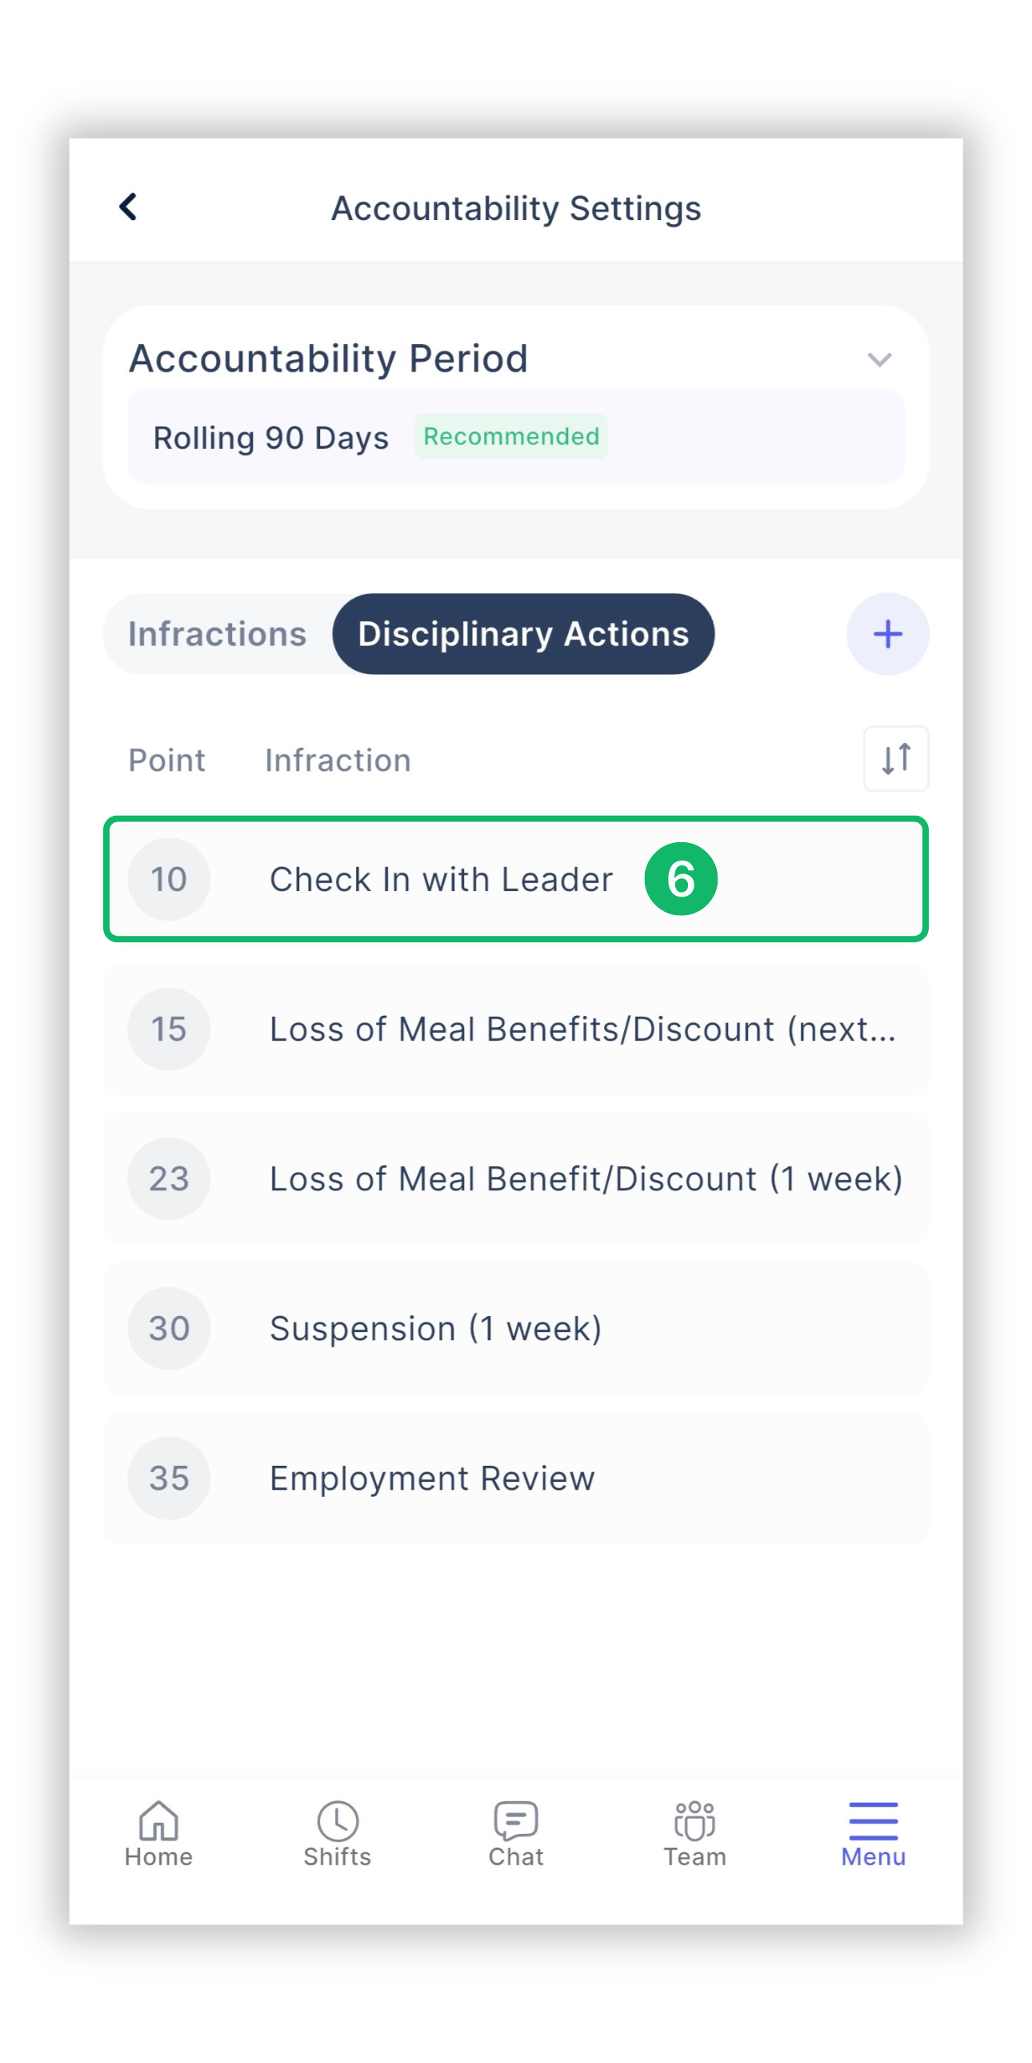The height and width of the screenshot is (2063, 1032).
Task: Click the 10 point badge
Action: 169,878
